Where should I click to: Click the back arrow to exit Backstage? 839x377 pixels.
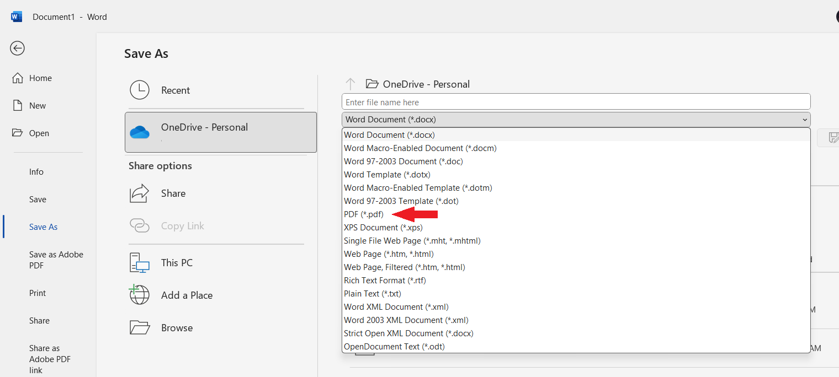(17, 49)
